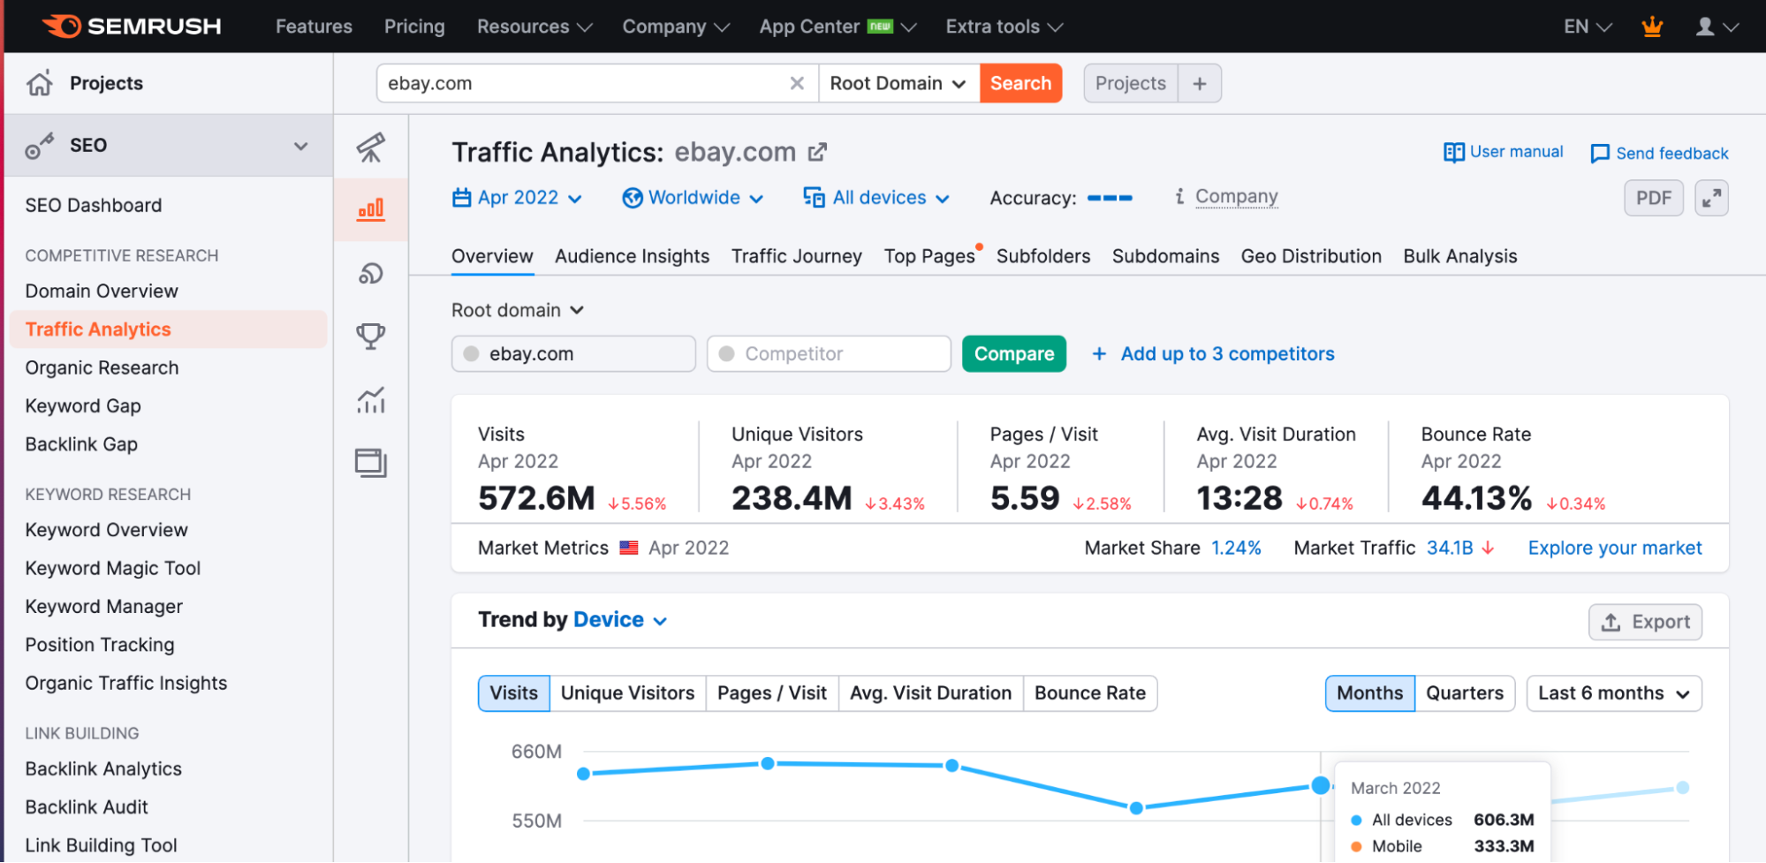The height and width of the screenshot is (863, 1766).
Task: Open the crown upgrade icon
Action: pyautogui.click(x=1652, y=26)
